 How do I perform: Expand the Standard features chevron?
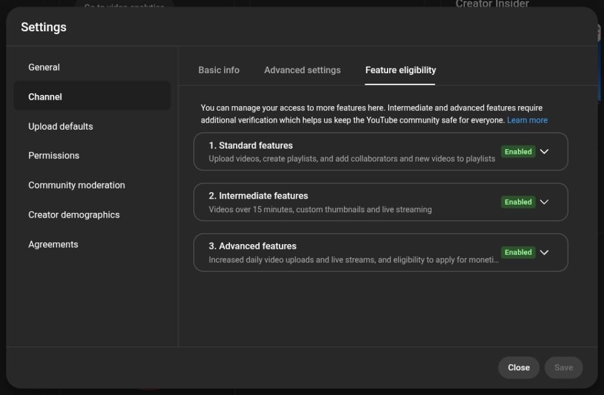coord(544,152)
